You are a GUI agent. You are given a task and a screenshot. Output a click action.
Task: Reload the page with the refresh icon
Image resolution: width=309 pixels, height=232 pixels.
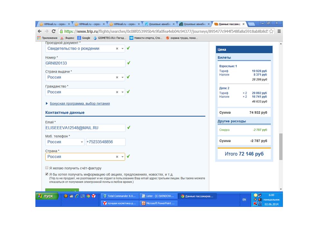coord(54,31)
